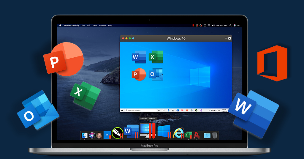
Task: Click the 'Type here to search' box
Action: point(140,111)
